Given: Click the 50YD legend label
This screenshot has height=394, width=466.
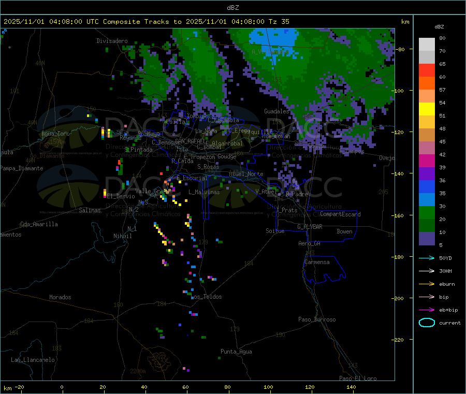Looking at the screenshot, I should tap(445, 258).
